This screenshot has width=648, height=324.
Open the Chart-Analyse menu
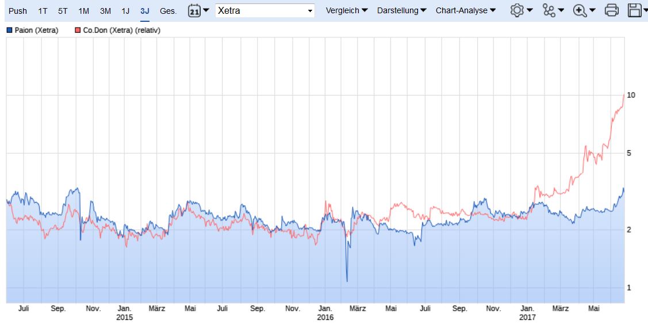click(x=466, y=11)
